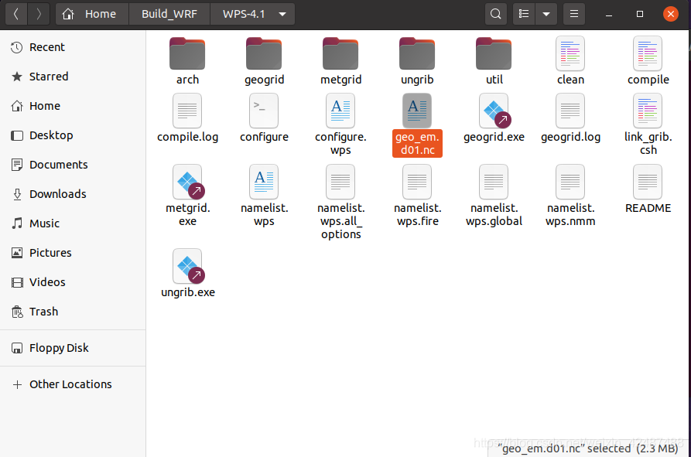Select the compile script file
691x457 pixels.
648,61
